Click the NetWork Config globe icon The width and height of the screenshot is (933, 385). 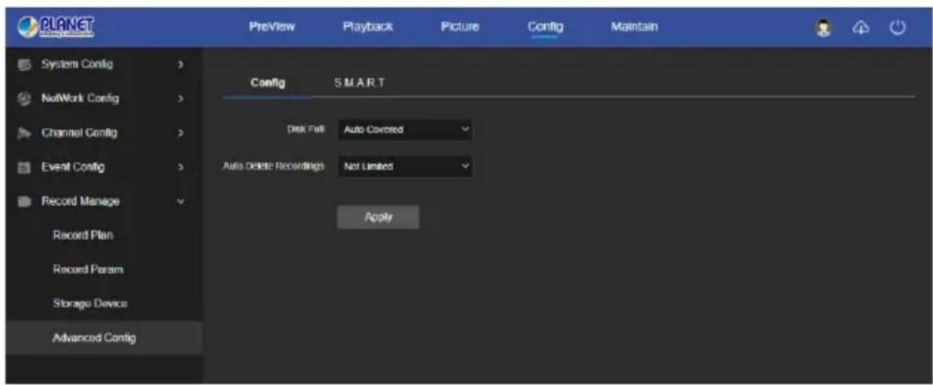coord(24,98)
